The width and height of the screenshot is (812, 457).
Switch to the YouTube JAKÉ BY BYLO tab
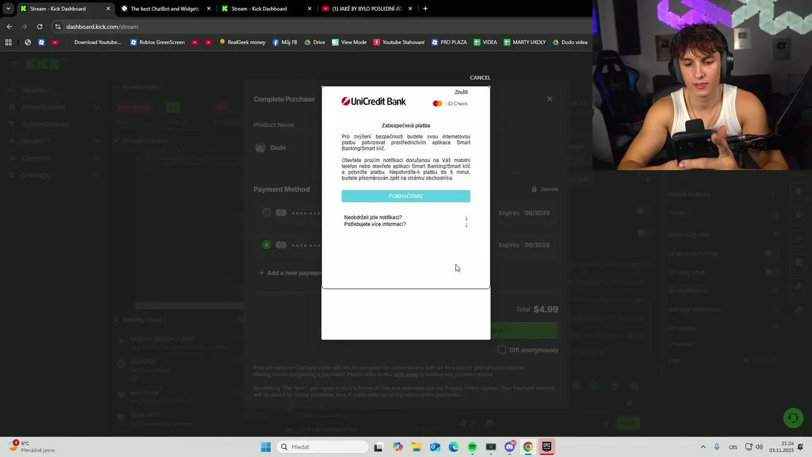point(367,9)
